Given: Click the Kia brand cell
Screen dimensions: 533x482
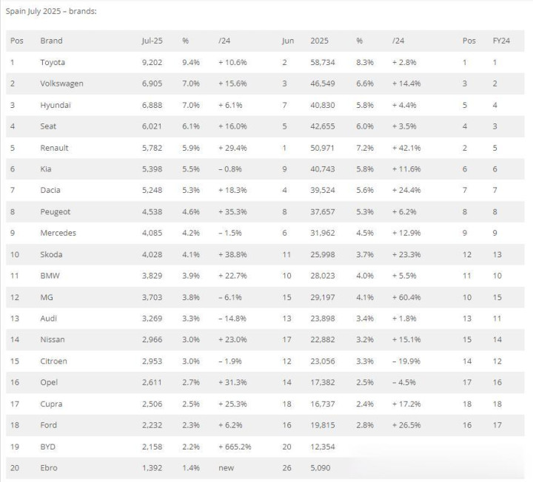Looking at the screenshot, I should [x=46, y=169].
